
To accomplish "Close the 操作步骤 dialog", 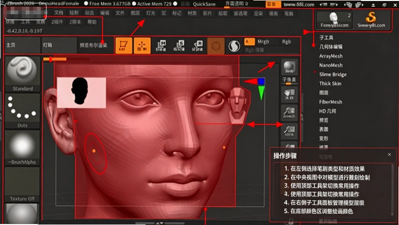I will coord(389,154).
